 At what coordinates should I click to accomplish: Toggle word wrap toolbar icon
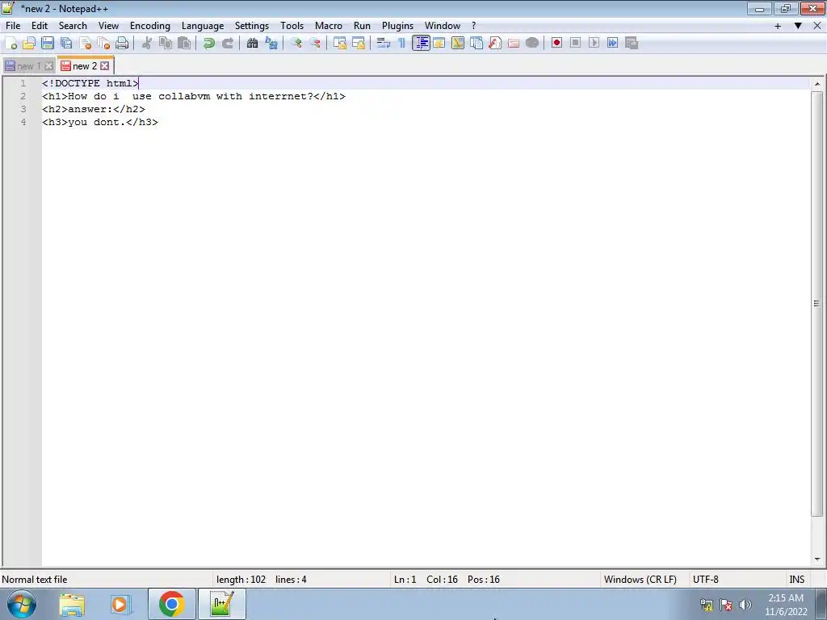384,44
